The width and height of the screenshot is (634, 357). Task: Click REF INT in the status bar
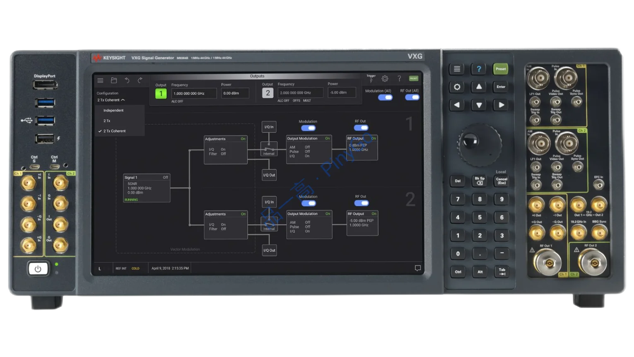[121, 268]
